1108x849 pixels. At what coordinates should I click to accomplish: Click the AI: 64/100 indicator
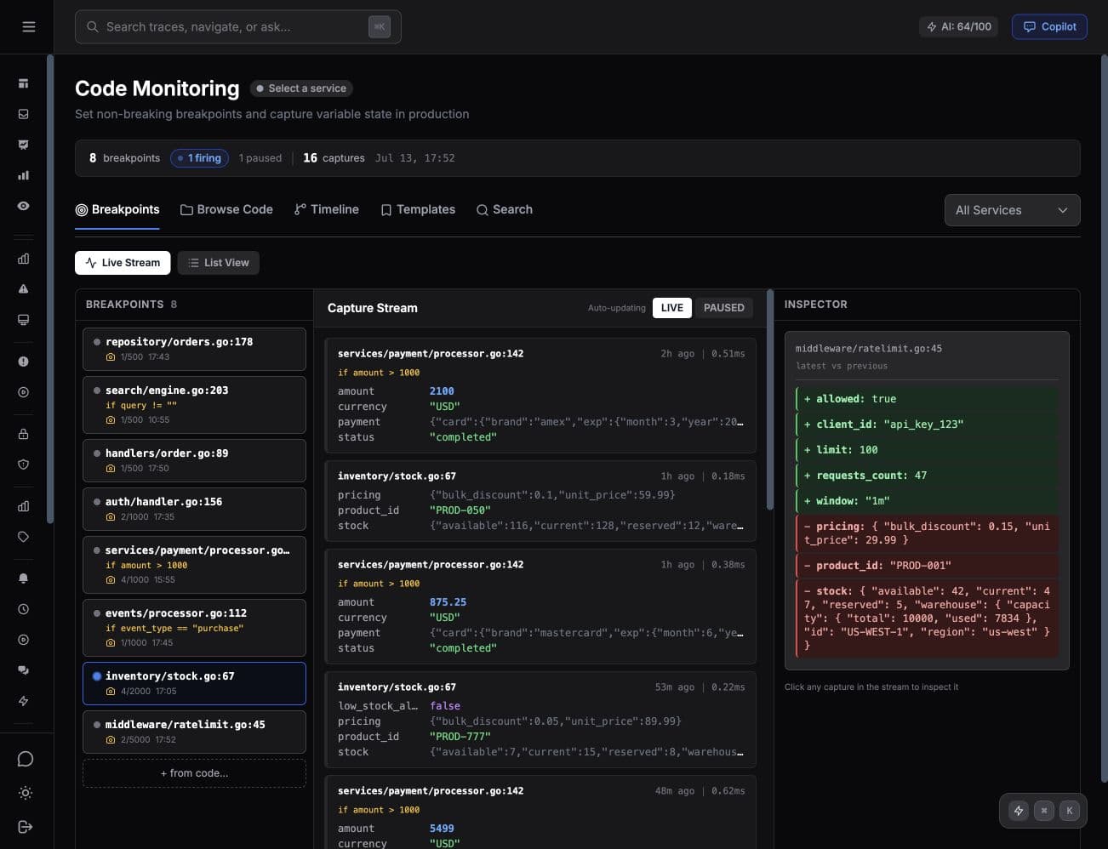coord(958,26)
